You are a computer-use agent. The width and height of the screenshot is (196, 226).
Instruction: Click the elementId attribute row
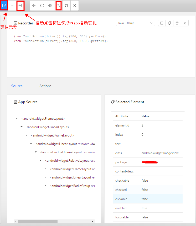148,125
